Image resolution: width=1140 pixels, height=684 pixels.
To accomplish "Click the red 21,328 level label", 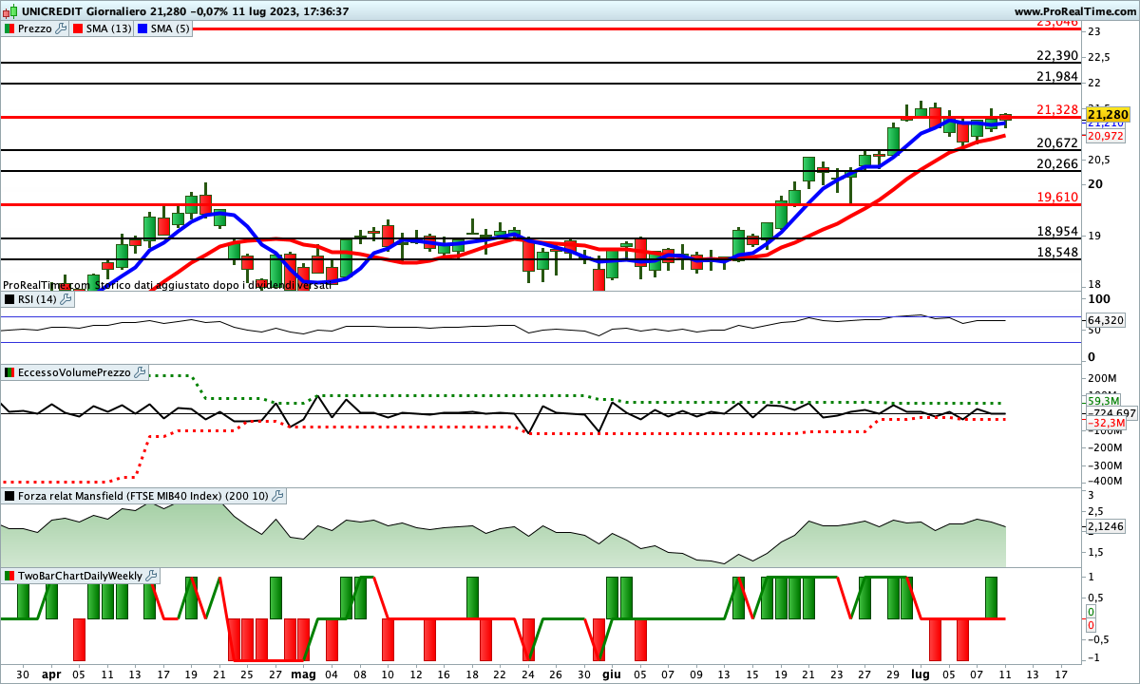I will [x=1057, y=109].
